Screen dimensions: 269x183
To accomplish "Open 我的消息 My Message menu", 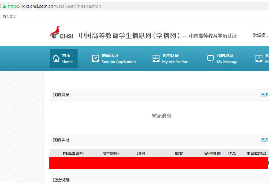I will (x=223, y=59).
